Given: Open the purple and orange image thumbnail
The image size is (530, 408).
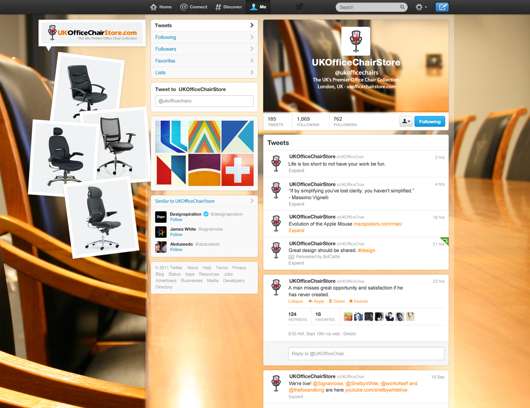Looking at the screenshot, I should coord(204,170).
